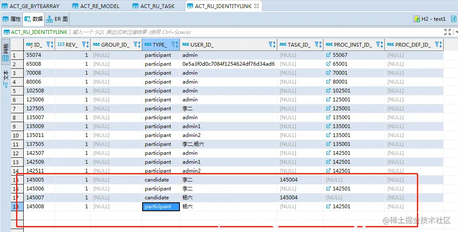Switch to the ACT_RU_TASK tab
This screenshot has height=232, width=458.
pyautogui.click(x=153, y=6)
